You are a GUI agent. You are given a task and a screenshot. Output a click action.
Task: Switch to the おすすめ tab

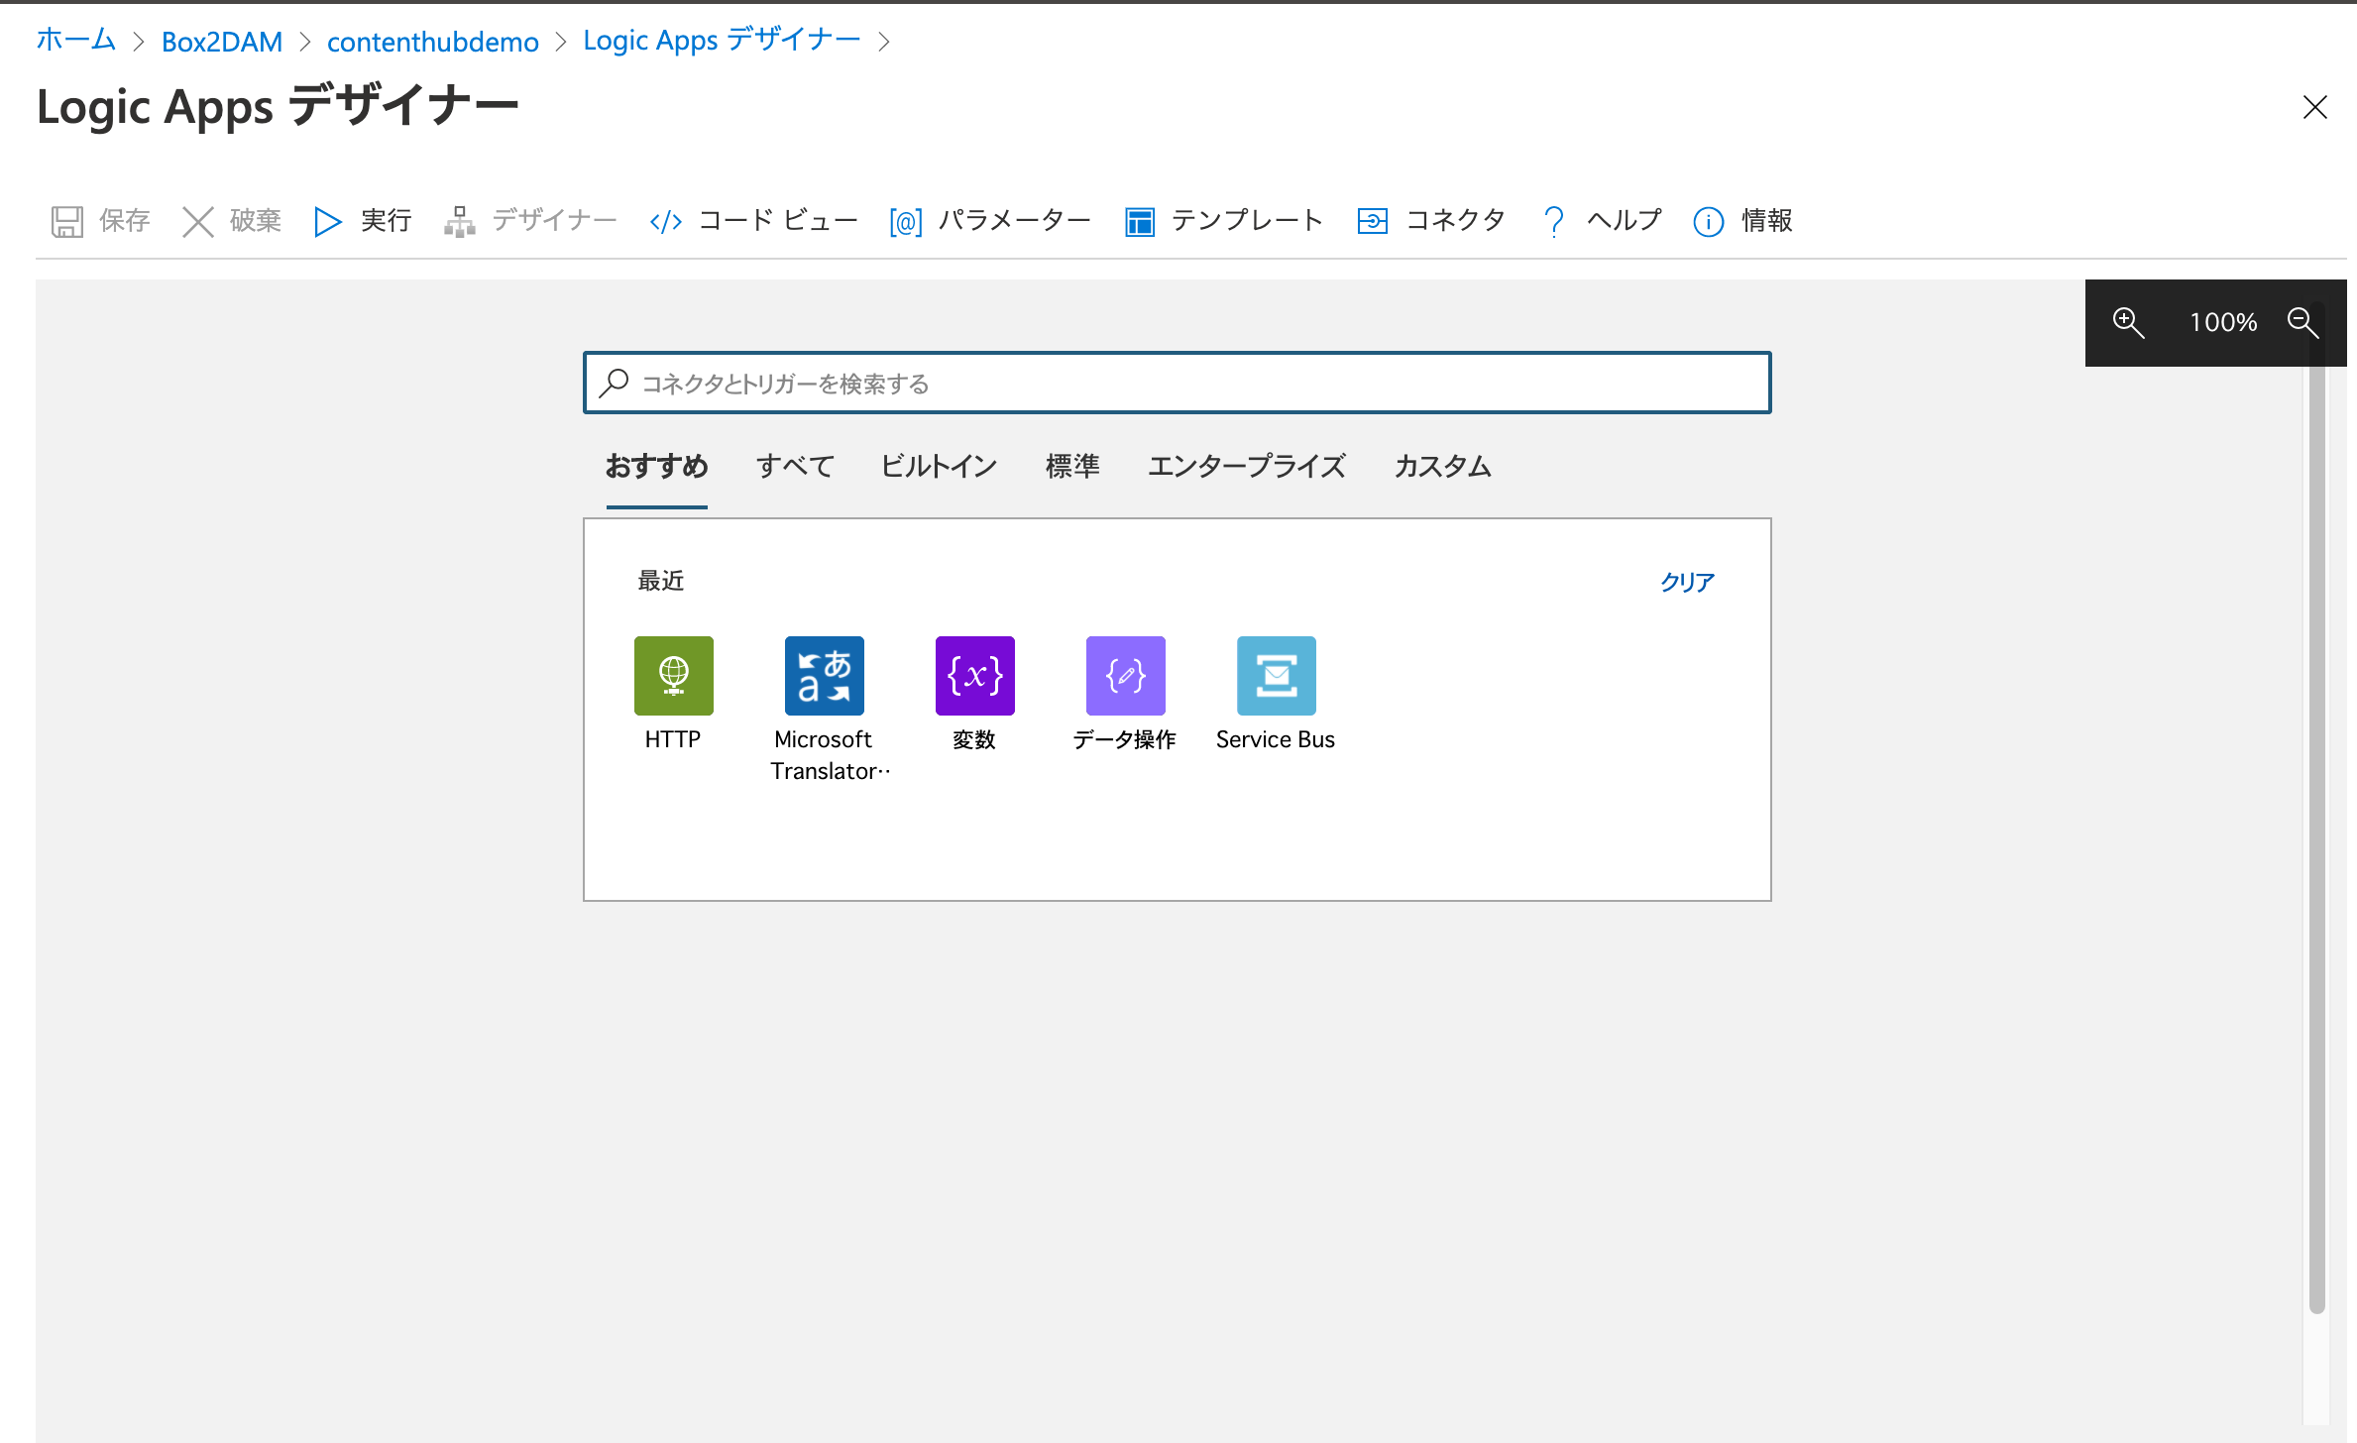[657, 466]
